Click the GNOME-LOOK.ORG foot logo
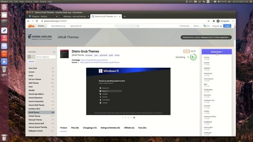The height and width of the screenshot is (142, 253). click(40, 37)
